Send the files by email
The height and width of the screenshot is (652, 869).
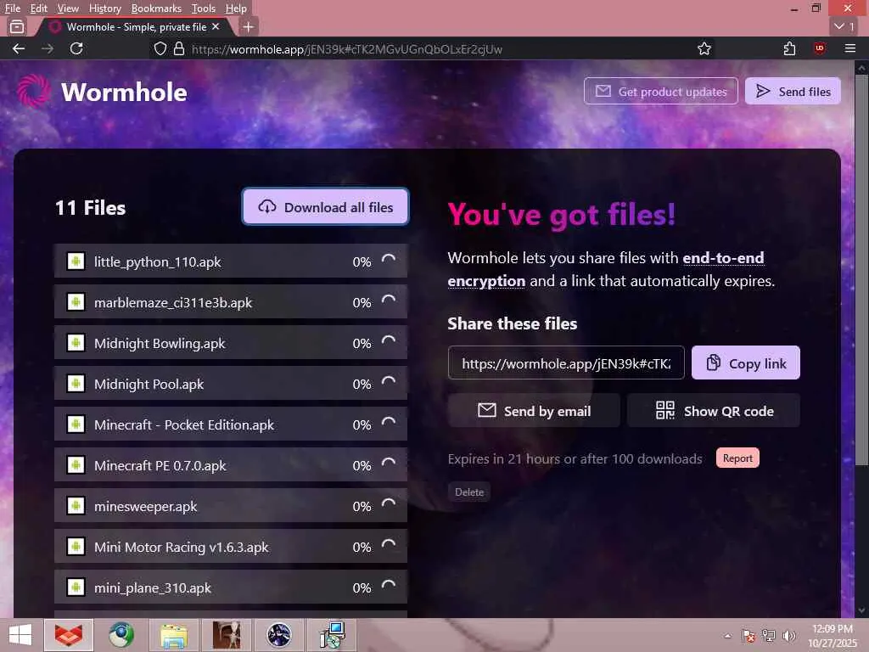pos(534,411)
